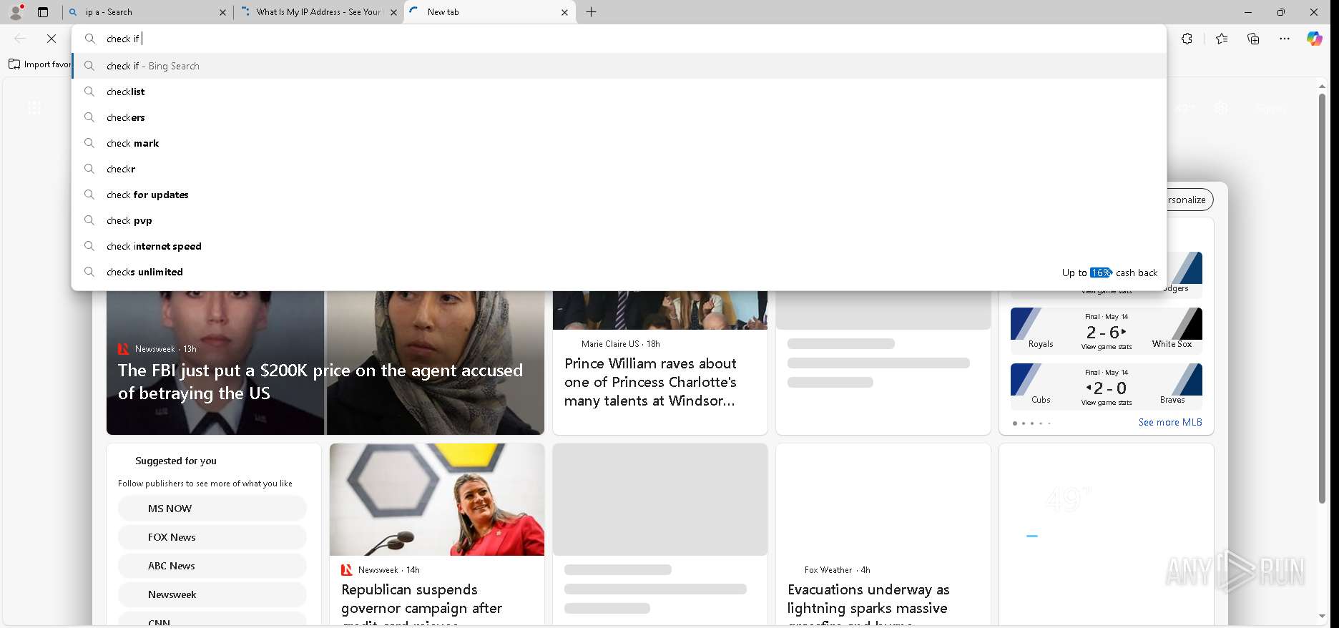Click the Newsweek logo on FBI article

coord(123,349)
